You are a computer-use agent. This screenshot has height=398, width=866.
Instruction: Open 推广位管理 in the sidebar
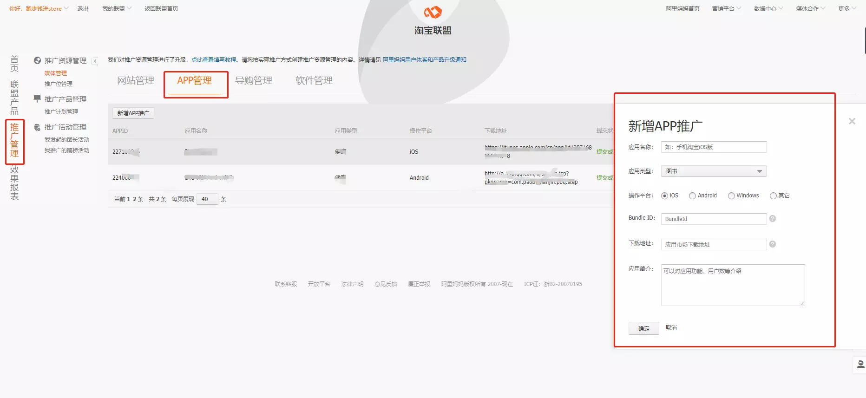(x=58, y=84)
